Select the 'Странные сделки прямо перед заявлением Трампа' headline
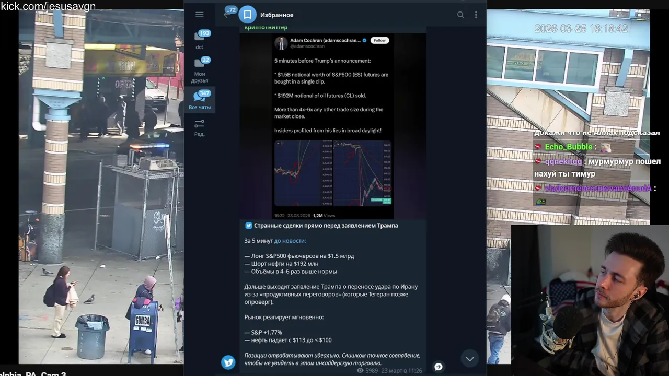 tap(326, 226)
